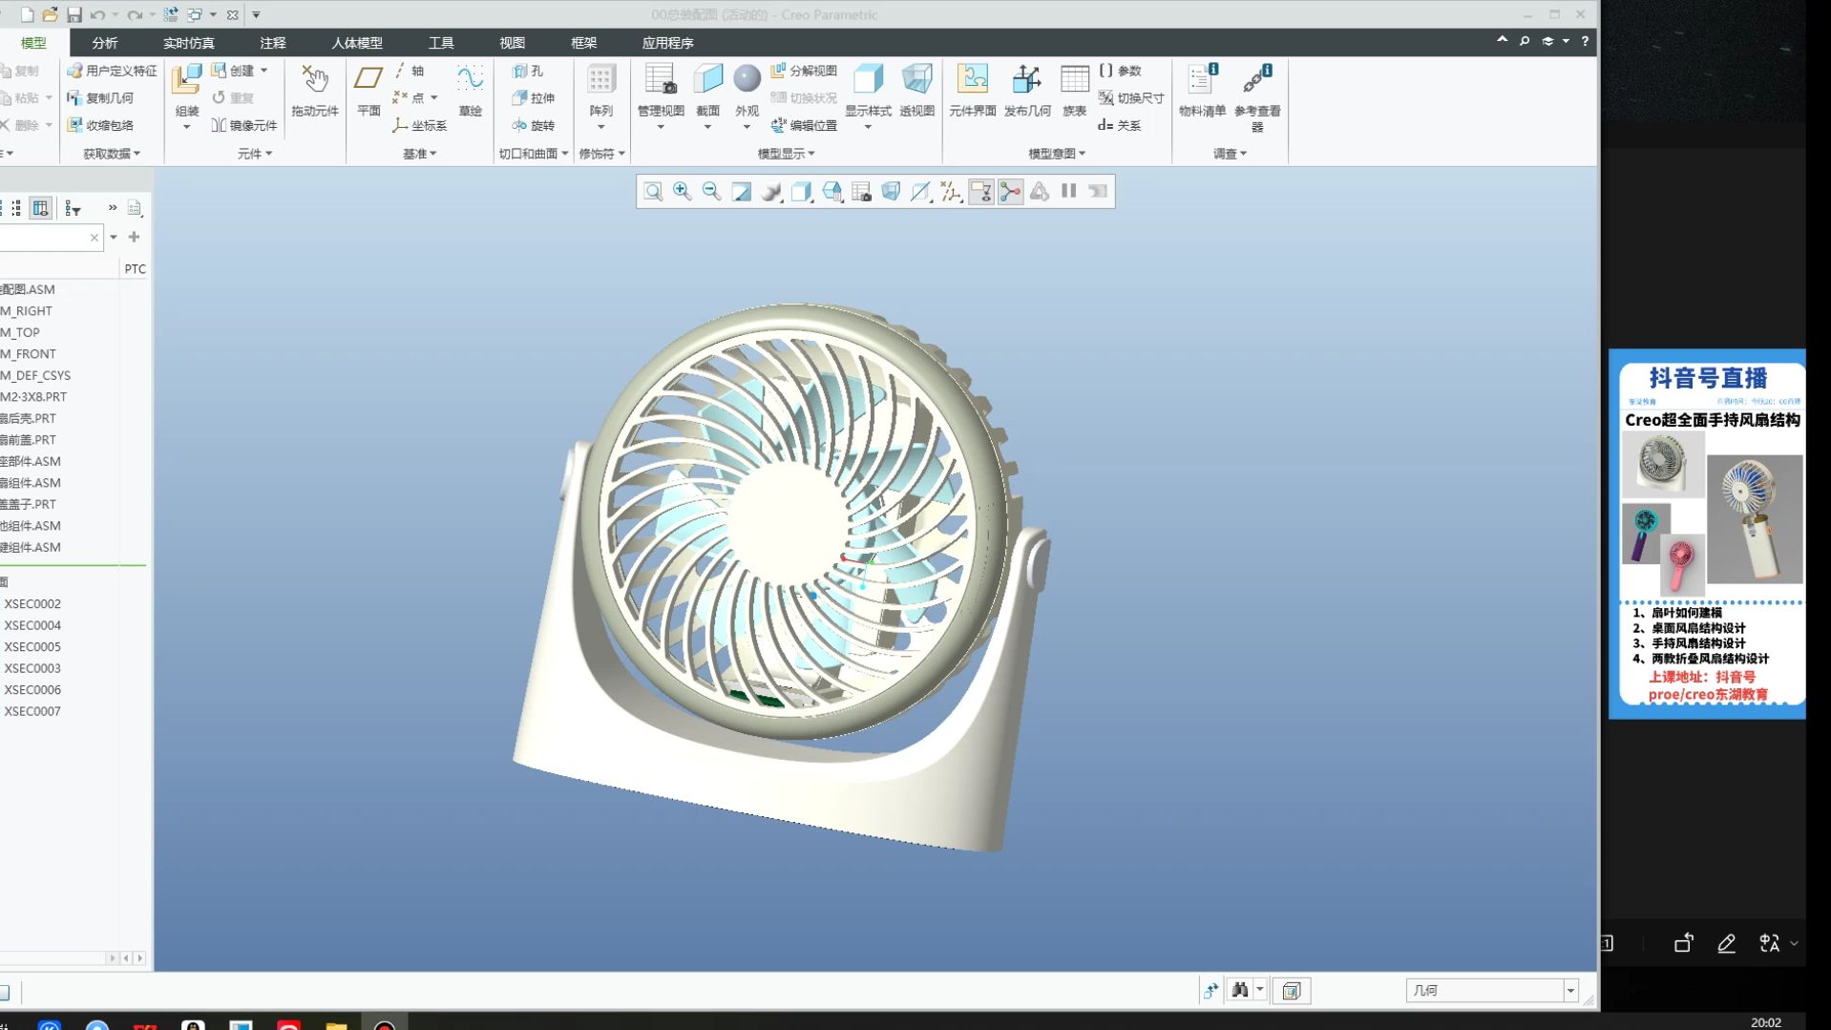Image resolution: width=1831 pixels, height=1030 pixels.
Task: Toggle the annotation display filter icon
Action: (980, 192)
